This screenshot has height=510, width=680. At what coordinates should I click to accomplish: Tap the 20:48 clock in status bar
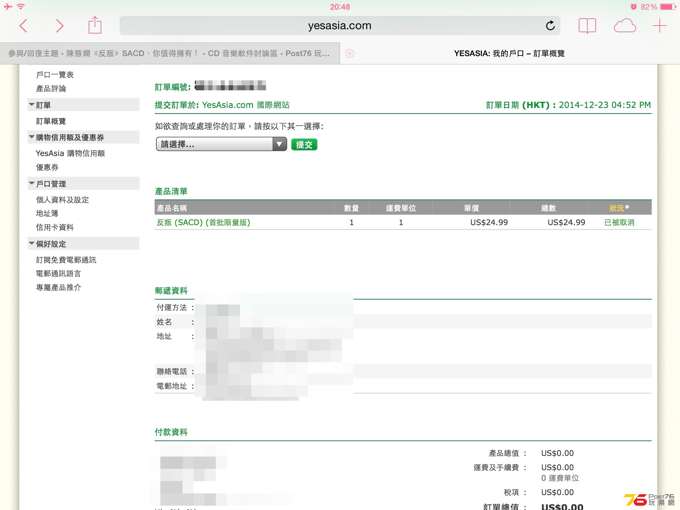pyautogui.click(x=340, y=7)
